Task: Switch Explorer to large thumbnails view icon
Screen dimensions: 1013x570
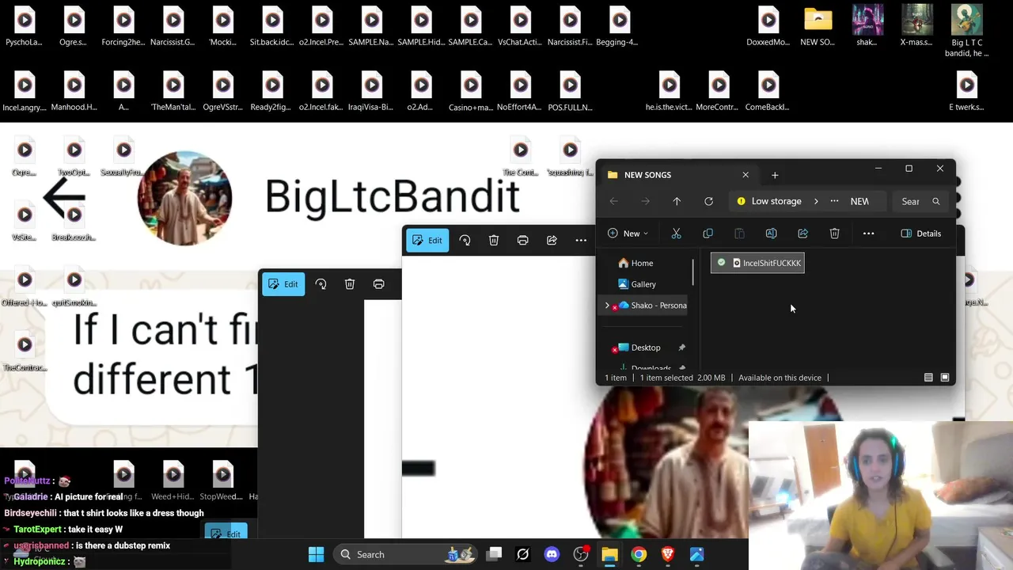Action: click(x=944, y=378)
